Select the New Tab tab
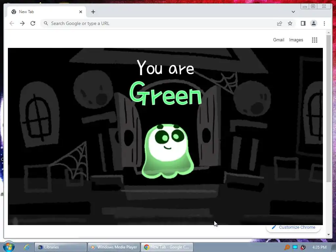This screenshot has width=336, height=252. pyautogui.click(x=47, y=12)
